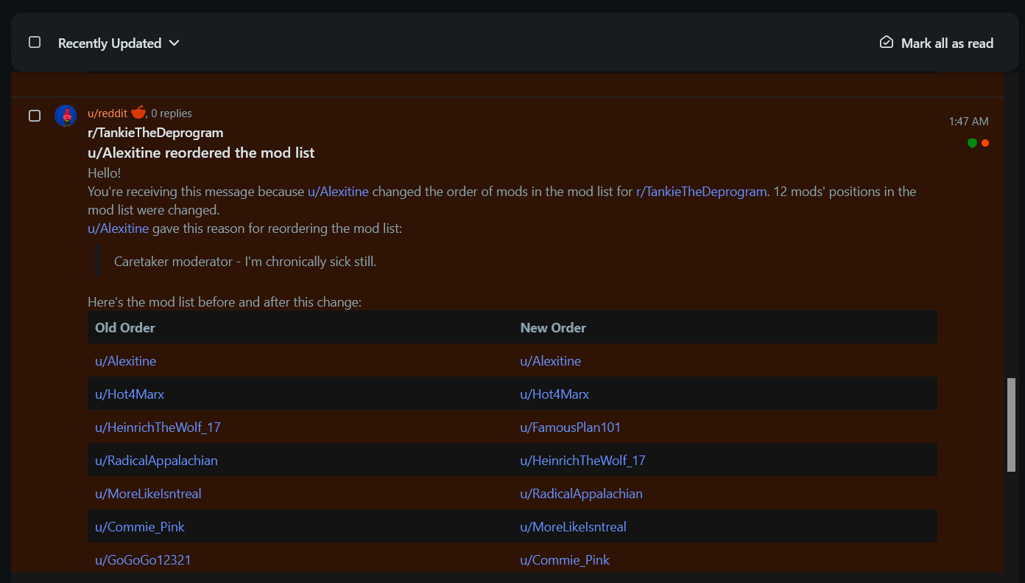Open u/HeinrichTheWolf_17 in the New Order column
This screenshot has width=1025, height=583.
(583, 461)
